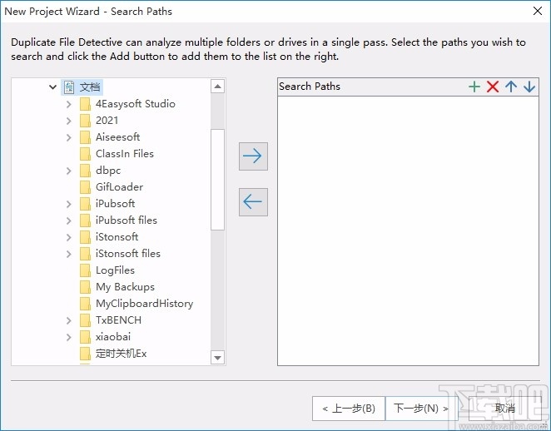Select the iStonsoft files folder name
The image size is (551, 431).
128,254
